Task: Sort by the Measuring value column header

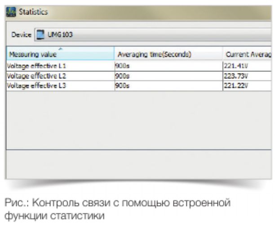Action: (x=31, y=54)
